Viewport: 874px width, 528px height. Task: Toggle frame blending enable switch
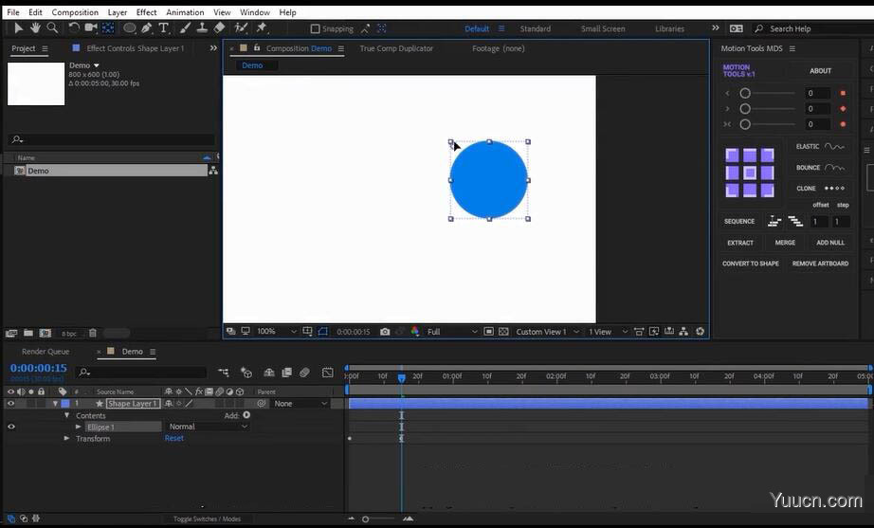287,373
